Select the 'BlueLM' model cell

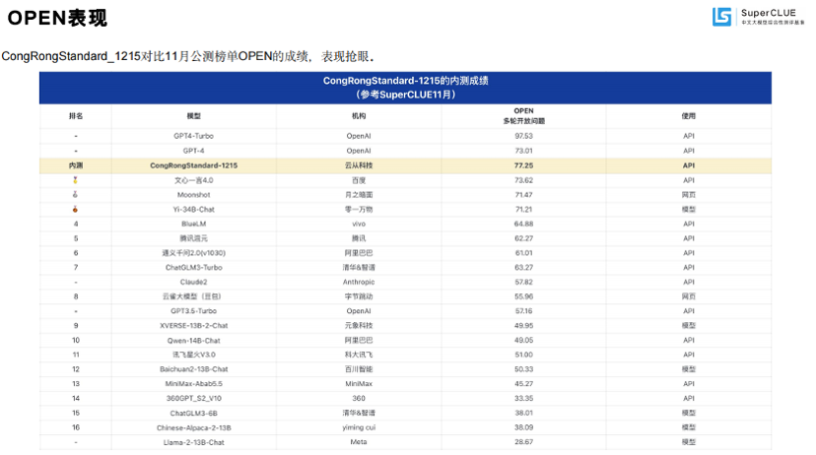[193, 224]
